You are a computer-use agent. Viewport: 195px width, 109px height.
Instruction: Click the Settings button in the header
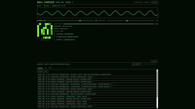tap(154, 2)
